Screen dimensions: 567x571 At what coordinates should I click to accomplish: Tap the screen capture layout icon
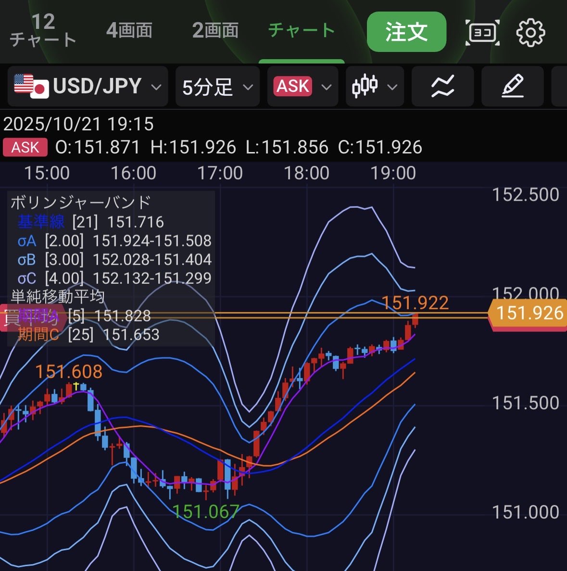(x=482, y=33)
